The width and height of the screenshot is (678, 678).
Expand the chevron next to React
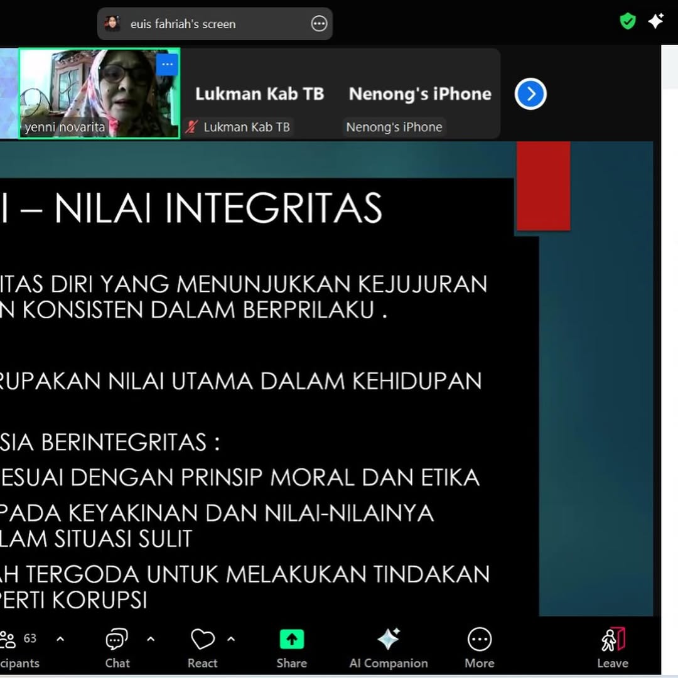tap(231, 640)
